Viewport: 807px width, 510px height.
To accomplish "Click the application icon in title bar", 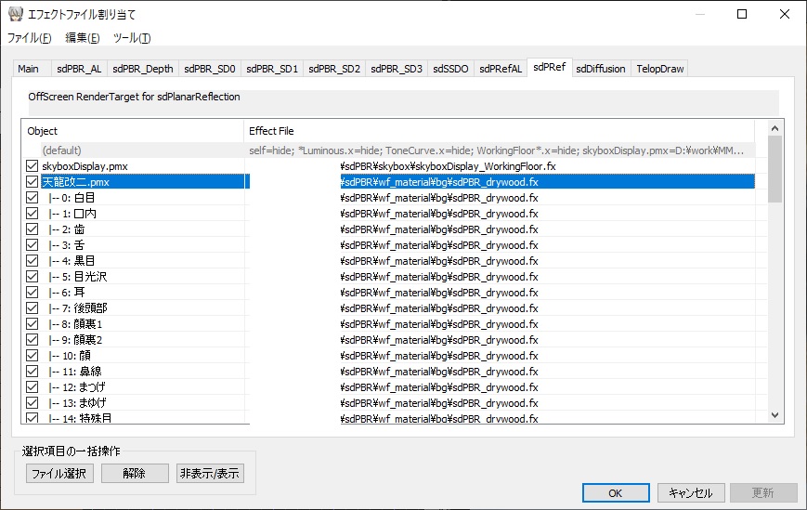I will tap(14, 15).
